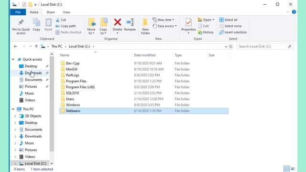
Task: Open the File tab
Action: tap(18, 12)
